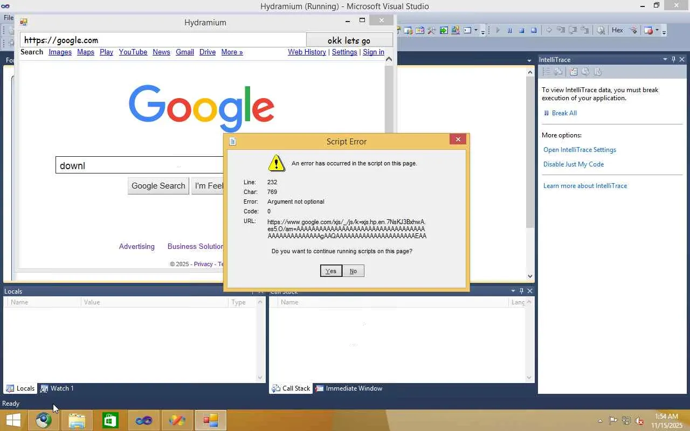Click the Continue (play) debug toolbar icon
Screen dimensions: 690x431
pyautogui.click(x=498, y=31)
